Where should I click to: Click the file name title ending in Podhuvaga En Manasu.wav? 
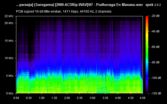79,5
